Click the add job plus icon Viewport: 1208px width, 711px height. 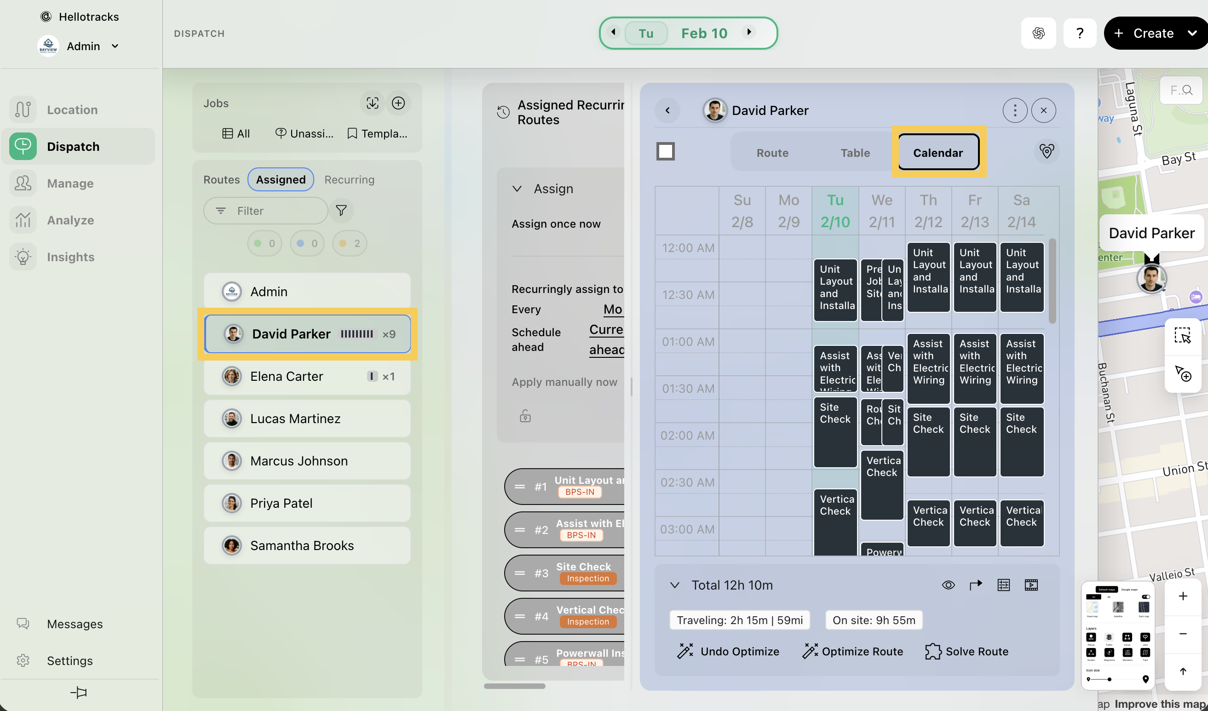click(398, 103)
